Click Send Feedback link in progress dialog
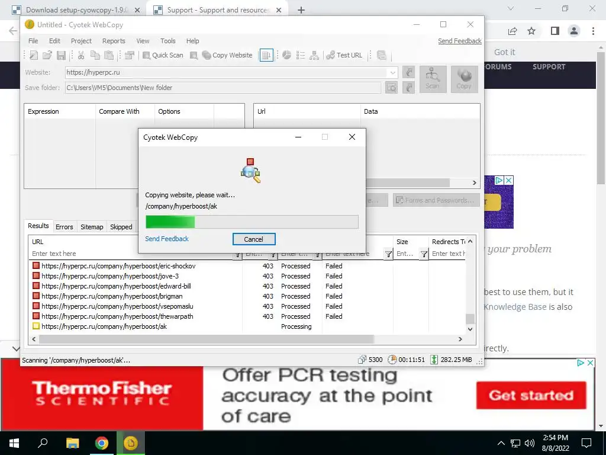This screenshot has height=455, width=606. coord(166,239)
